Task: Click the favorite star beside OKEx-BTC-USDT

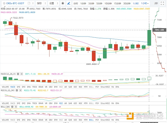Action: tap(4, 3)
